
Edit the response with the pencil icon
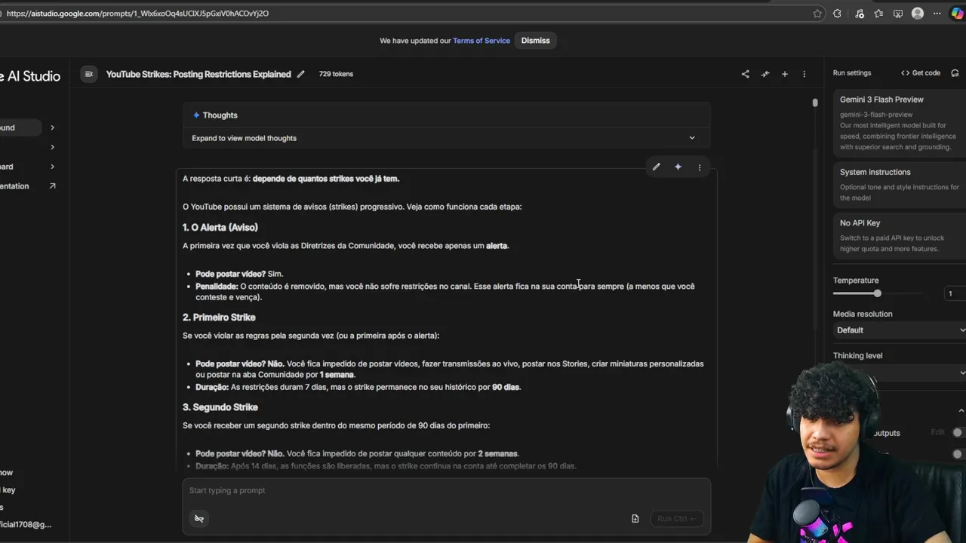[657, 167]
